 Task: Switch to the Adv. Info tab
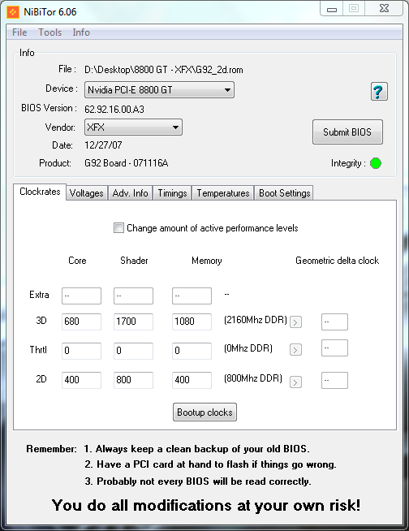pos(131,193)
